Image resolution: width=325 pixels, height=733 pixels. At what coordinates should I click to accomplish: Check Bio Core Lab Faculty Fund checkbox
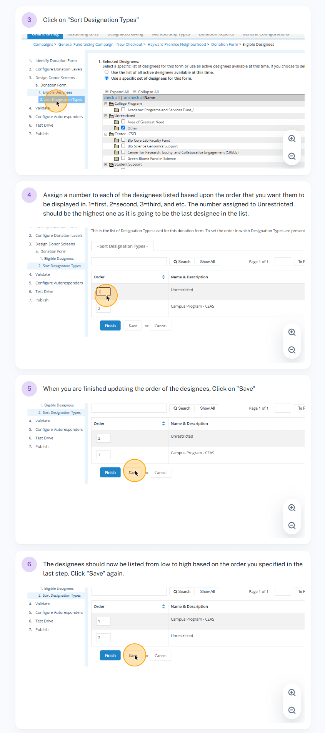click(123, 140)
